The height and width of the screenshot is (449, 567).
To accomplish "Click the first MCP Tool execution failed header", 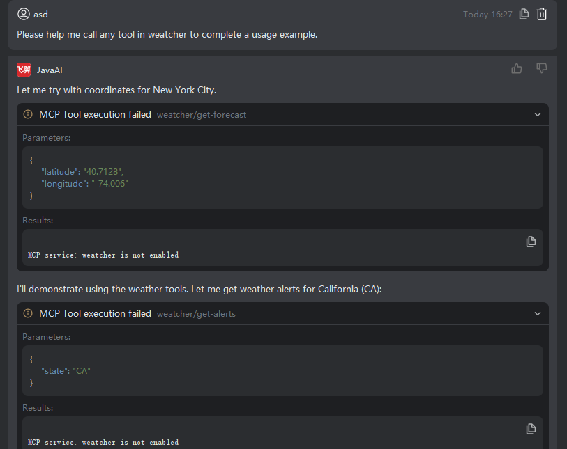I will (95, 115).
